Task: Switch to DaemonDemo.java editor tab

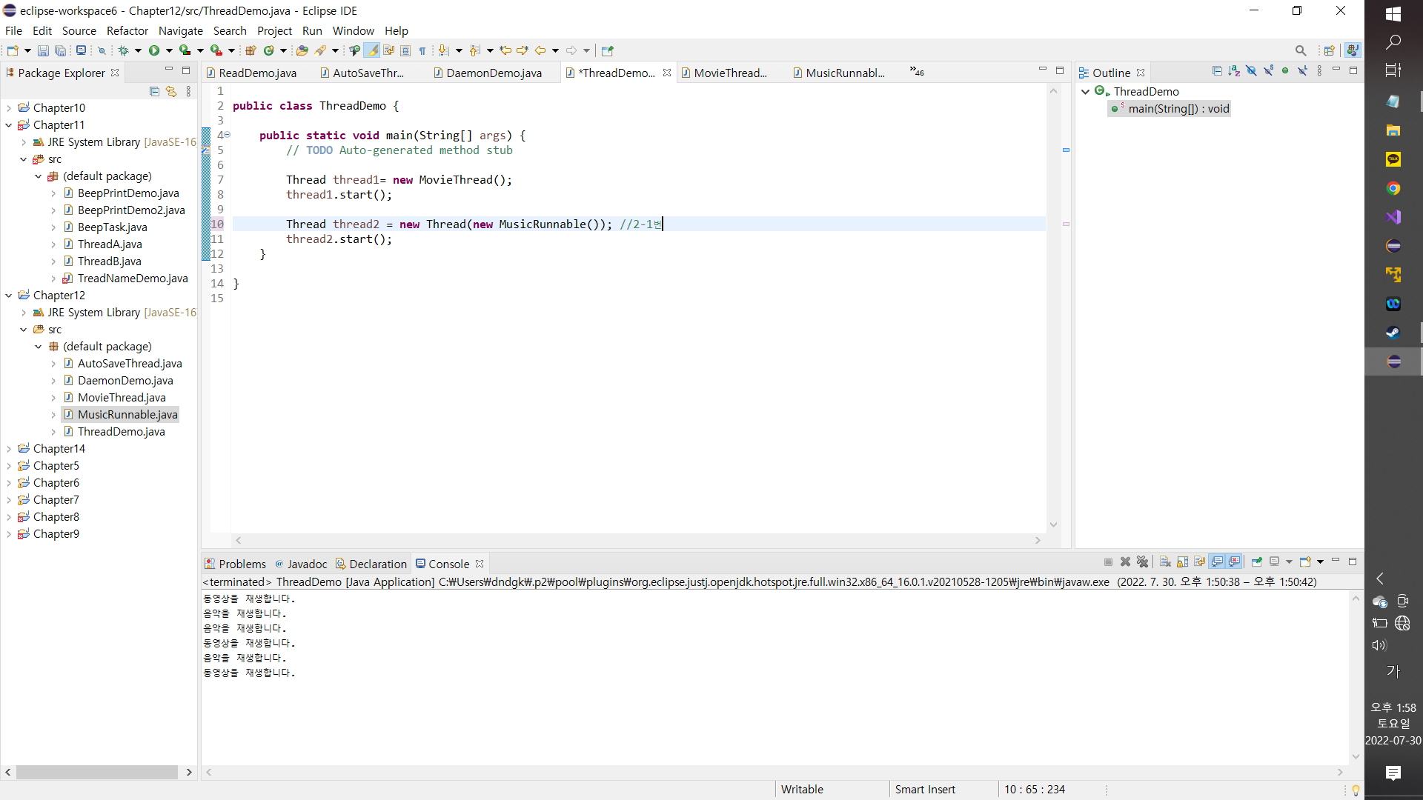Action: 493,73
